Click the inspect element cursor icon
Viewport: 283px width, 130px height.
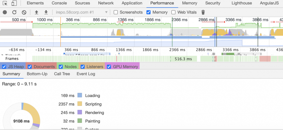[x=5, y=3]
